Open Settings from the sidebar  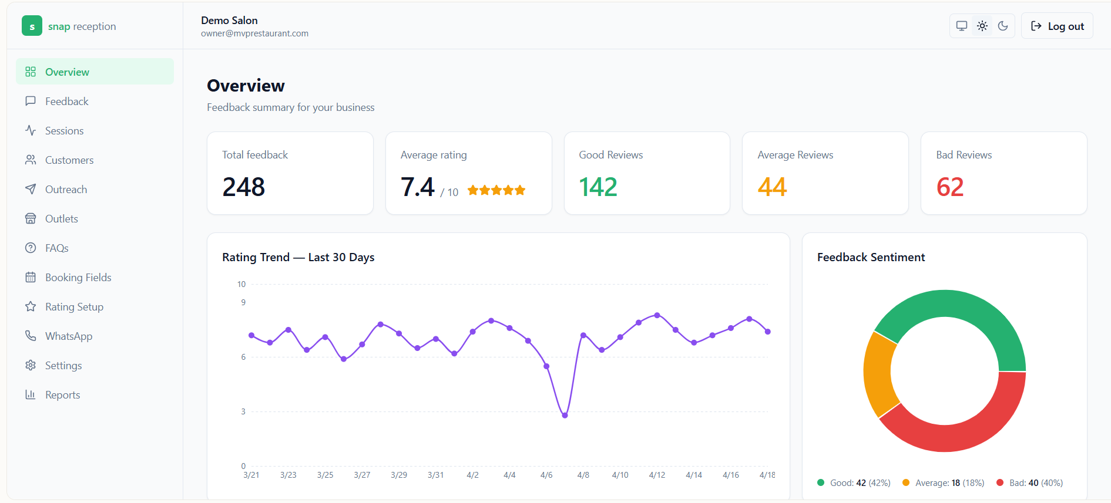coord(95,365)
